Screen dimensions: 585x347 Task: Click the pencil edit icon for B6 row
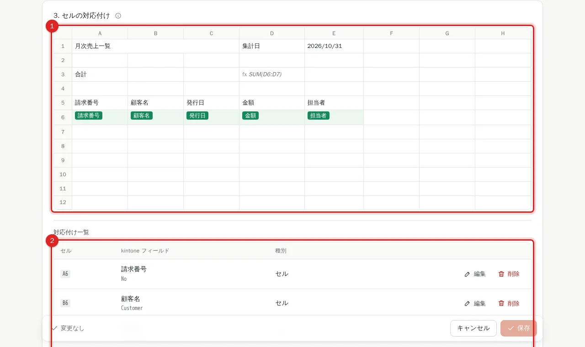click(x=467, y=303)
